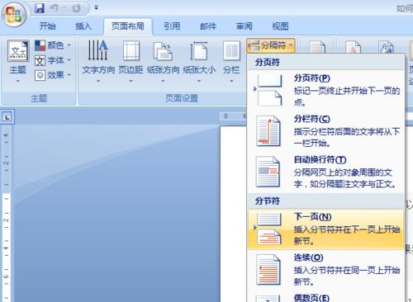
Task: Expand the 分栏 dropdown arrow
Action: coord(231,81)
